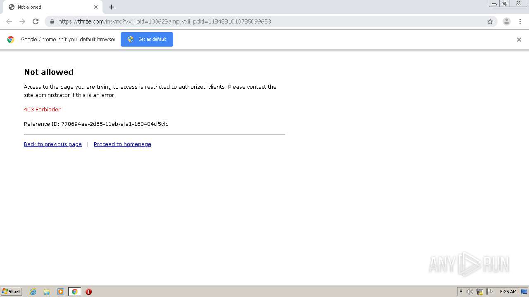Open Windows Explorer folder taskbar icon
529x297 pixels.
47,292
